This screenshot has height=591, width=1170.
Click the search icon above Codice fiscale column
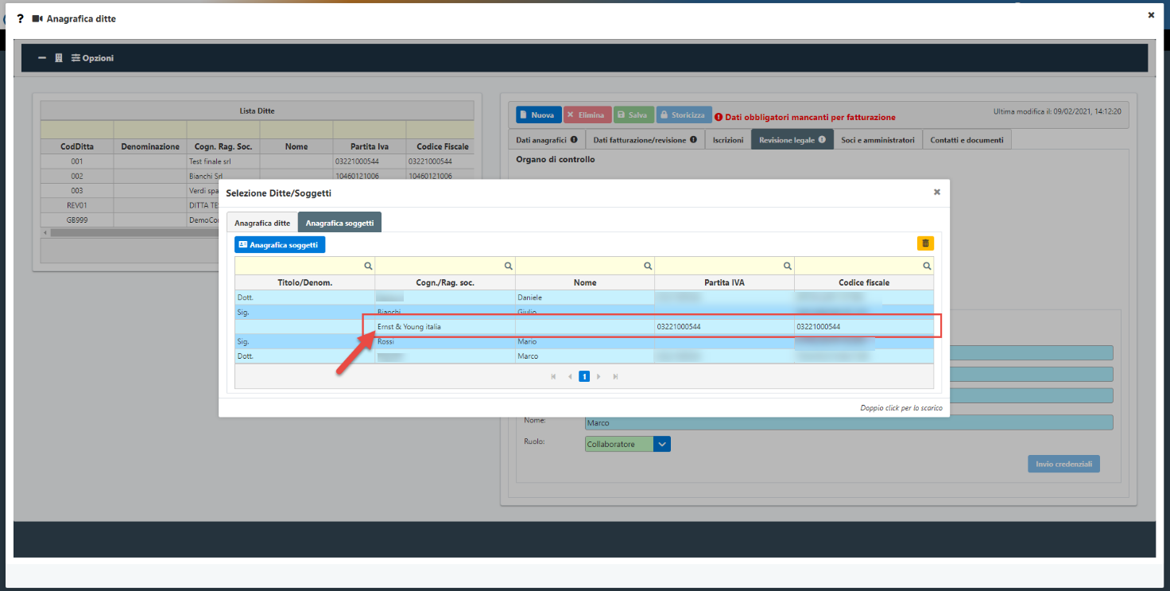[927, 266]
